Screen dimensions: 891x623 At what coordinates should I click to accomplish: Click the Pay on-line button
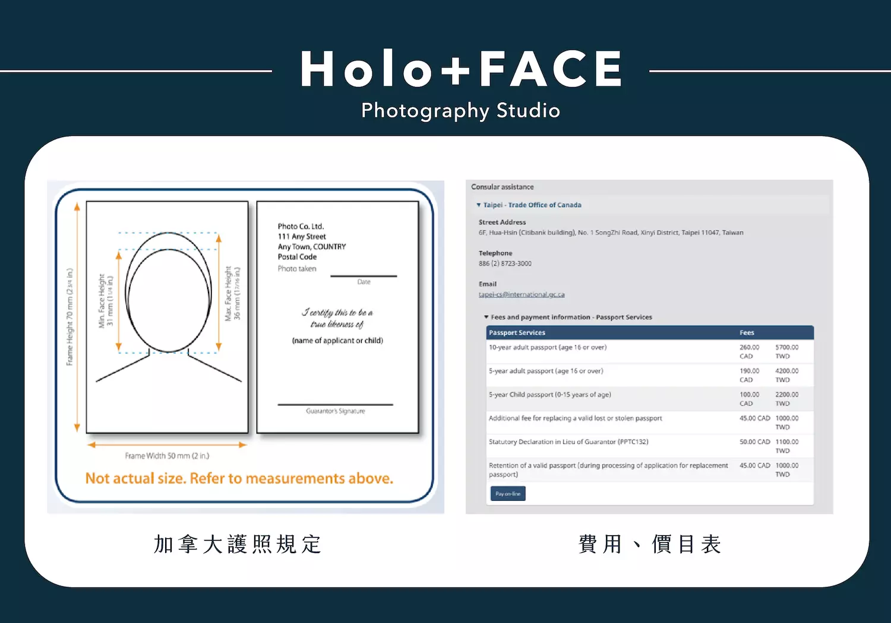pos(508,494)
